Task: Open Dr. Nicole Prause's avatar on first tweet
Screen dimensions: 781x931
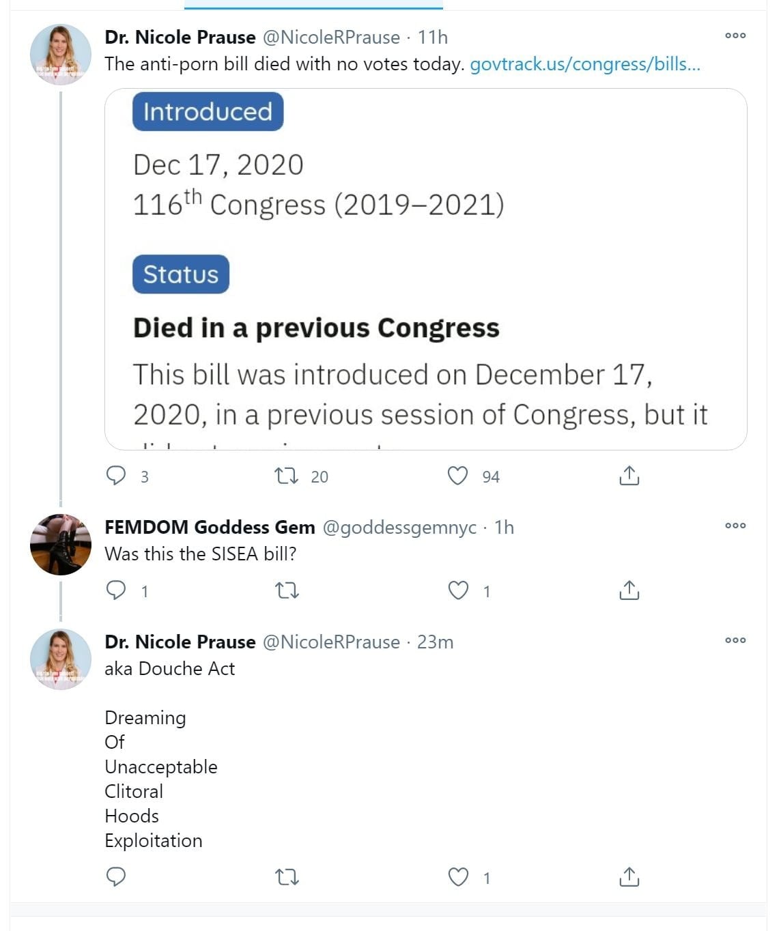Action: (61, 54)
